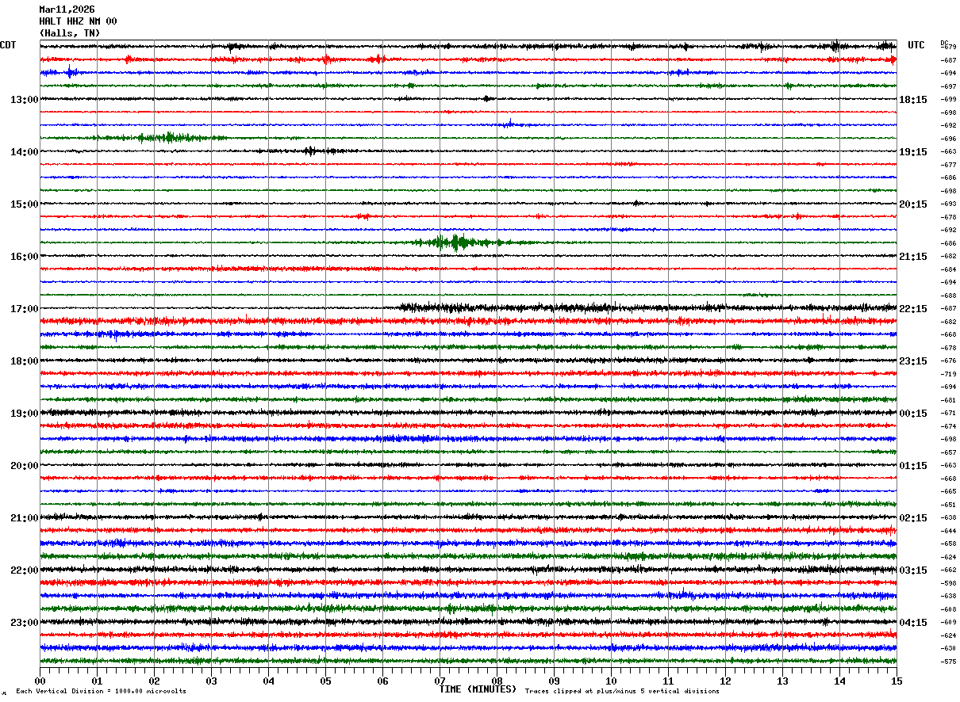Image resolution: width=960 pixels, height=702 pixels.
Task: Click the TIME (MINUTES) axis title
Action: (478, 689)
